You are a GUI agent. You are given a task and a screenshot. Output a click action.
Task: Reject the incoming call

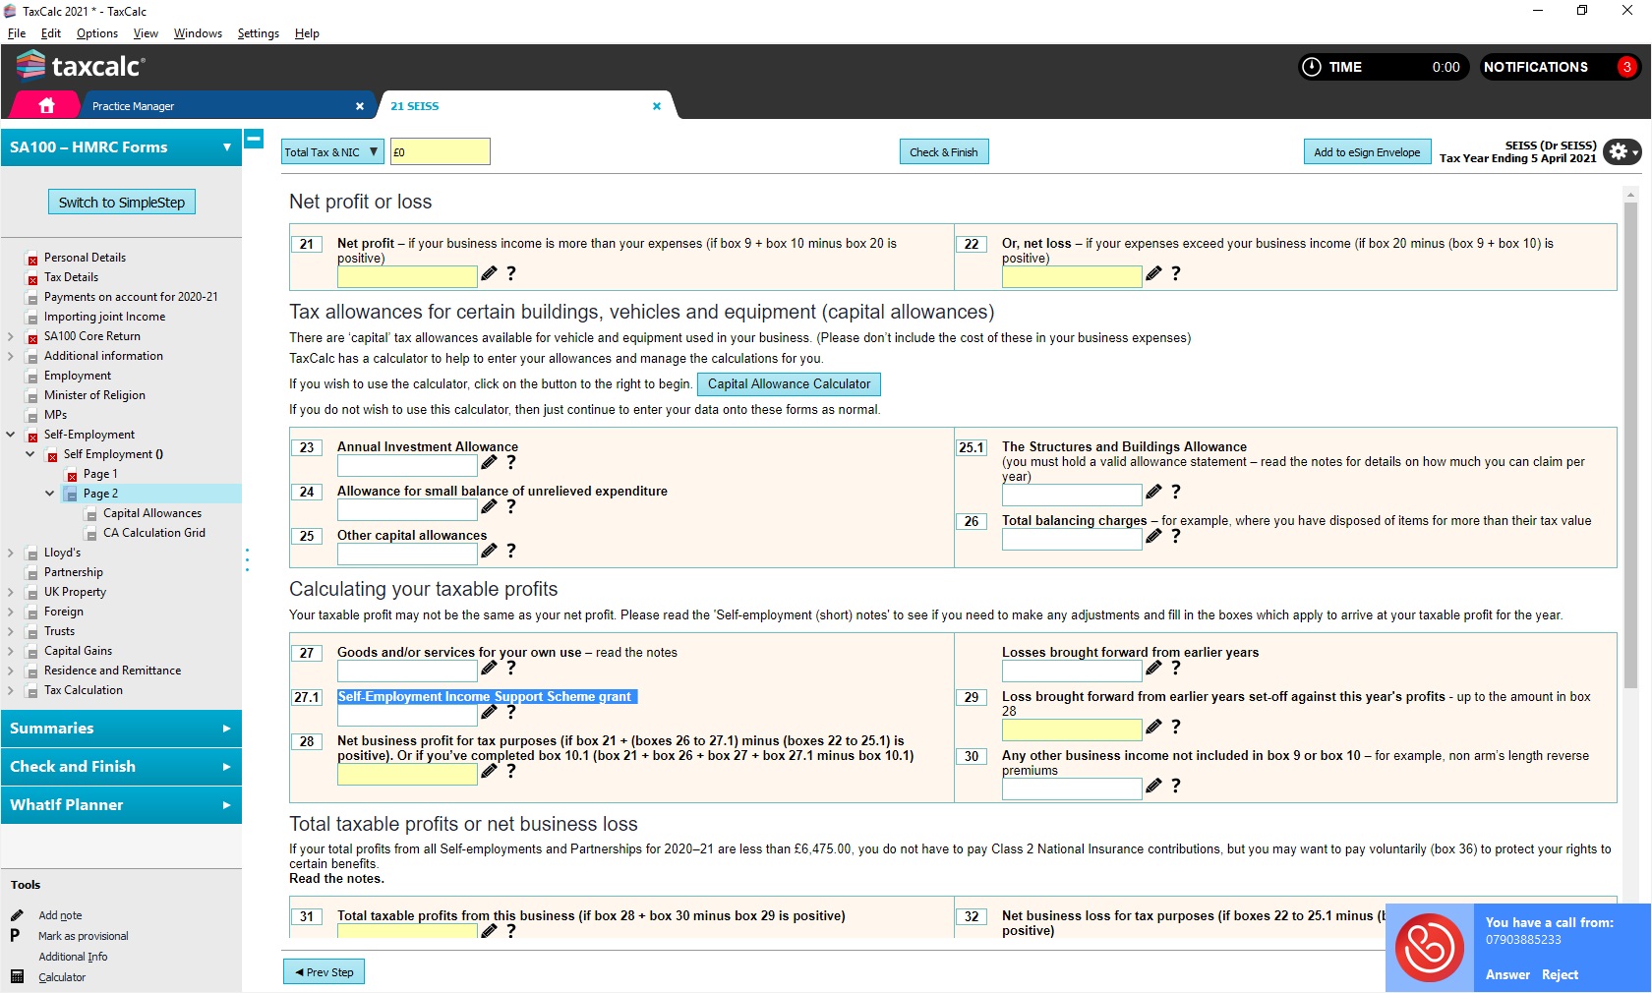pos(1560,974)
